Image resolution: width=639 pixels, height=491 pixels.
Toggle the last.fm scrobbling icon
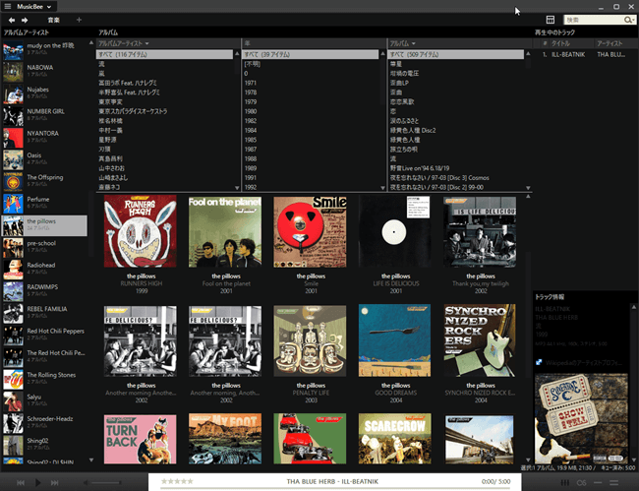point(582,483)
